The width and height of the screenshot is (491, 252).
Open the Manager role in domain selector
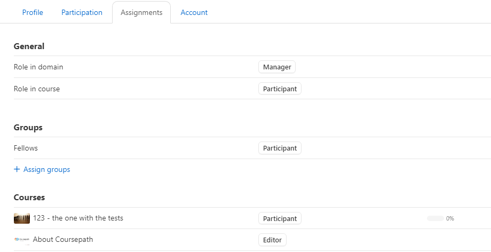pos(276,67)
